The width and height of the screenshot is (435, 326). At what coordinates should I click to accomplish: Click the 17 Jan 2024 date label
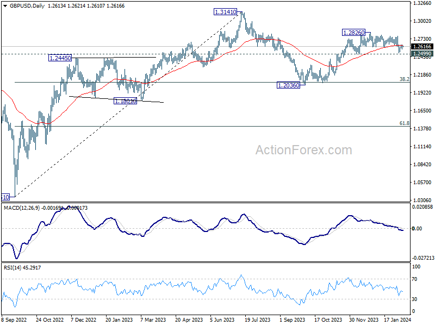click(x=397, y=319)
